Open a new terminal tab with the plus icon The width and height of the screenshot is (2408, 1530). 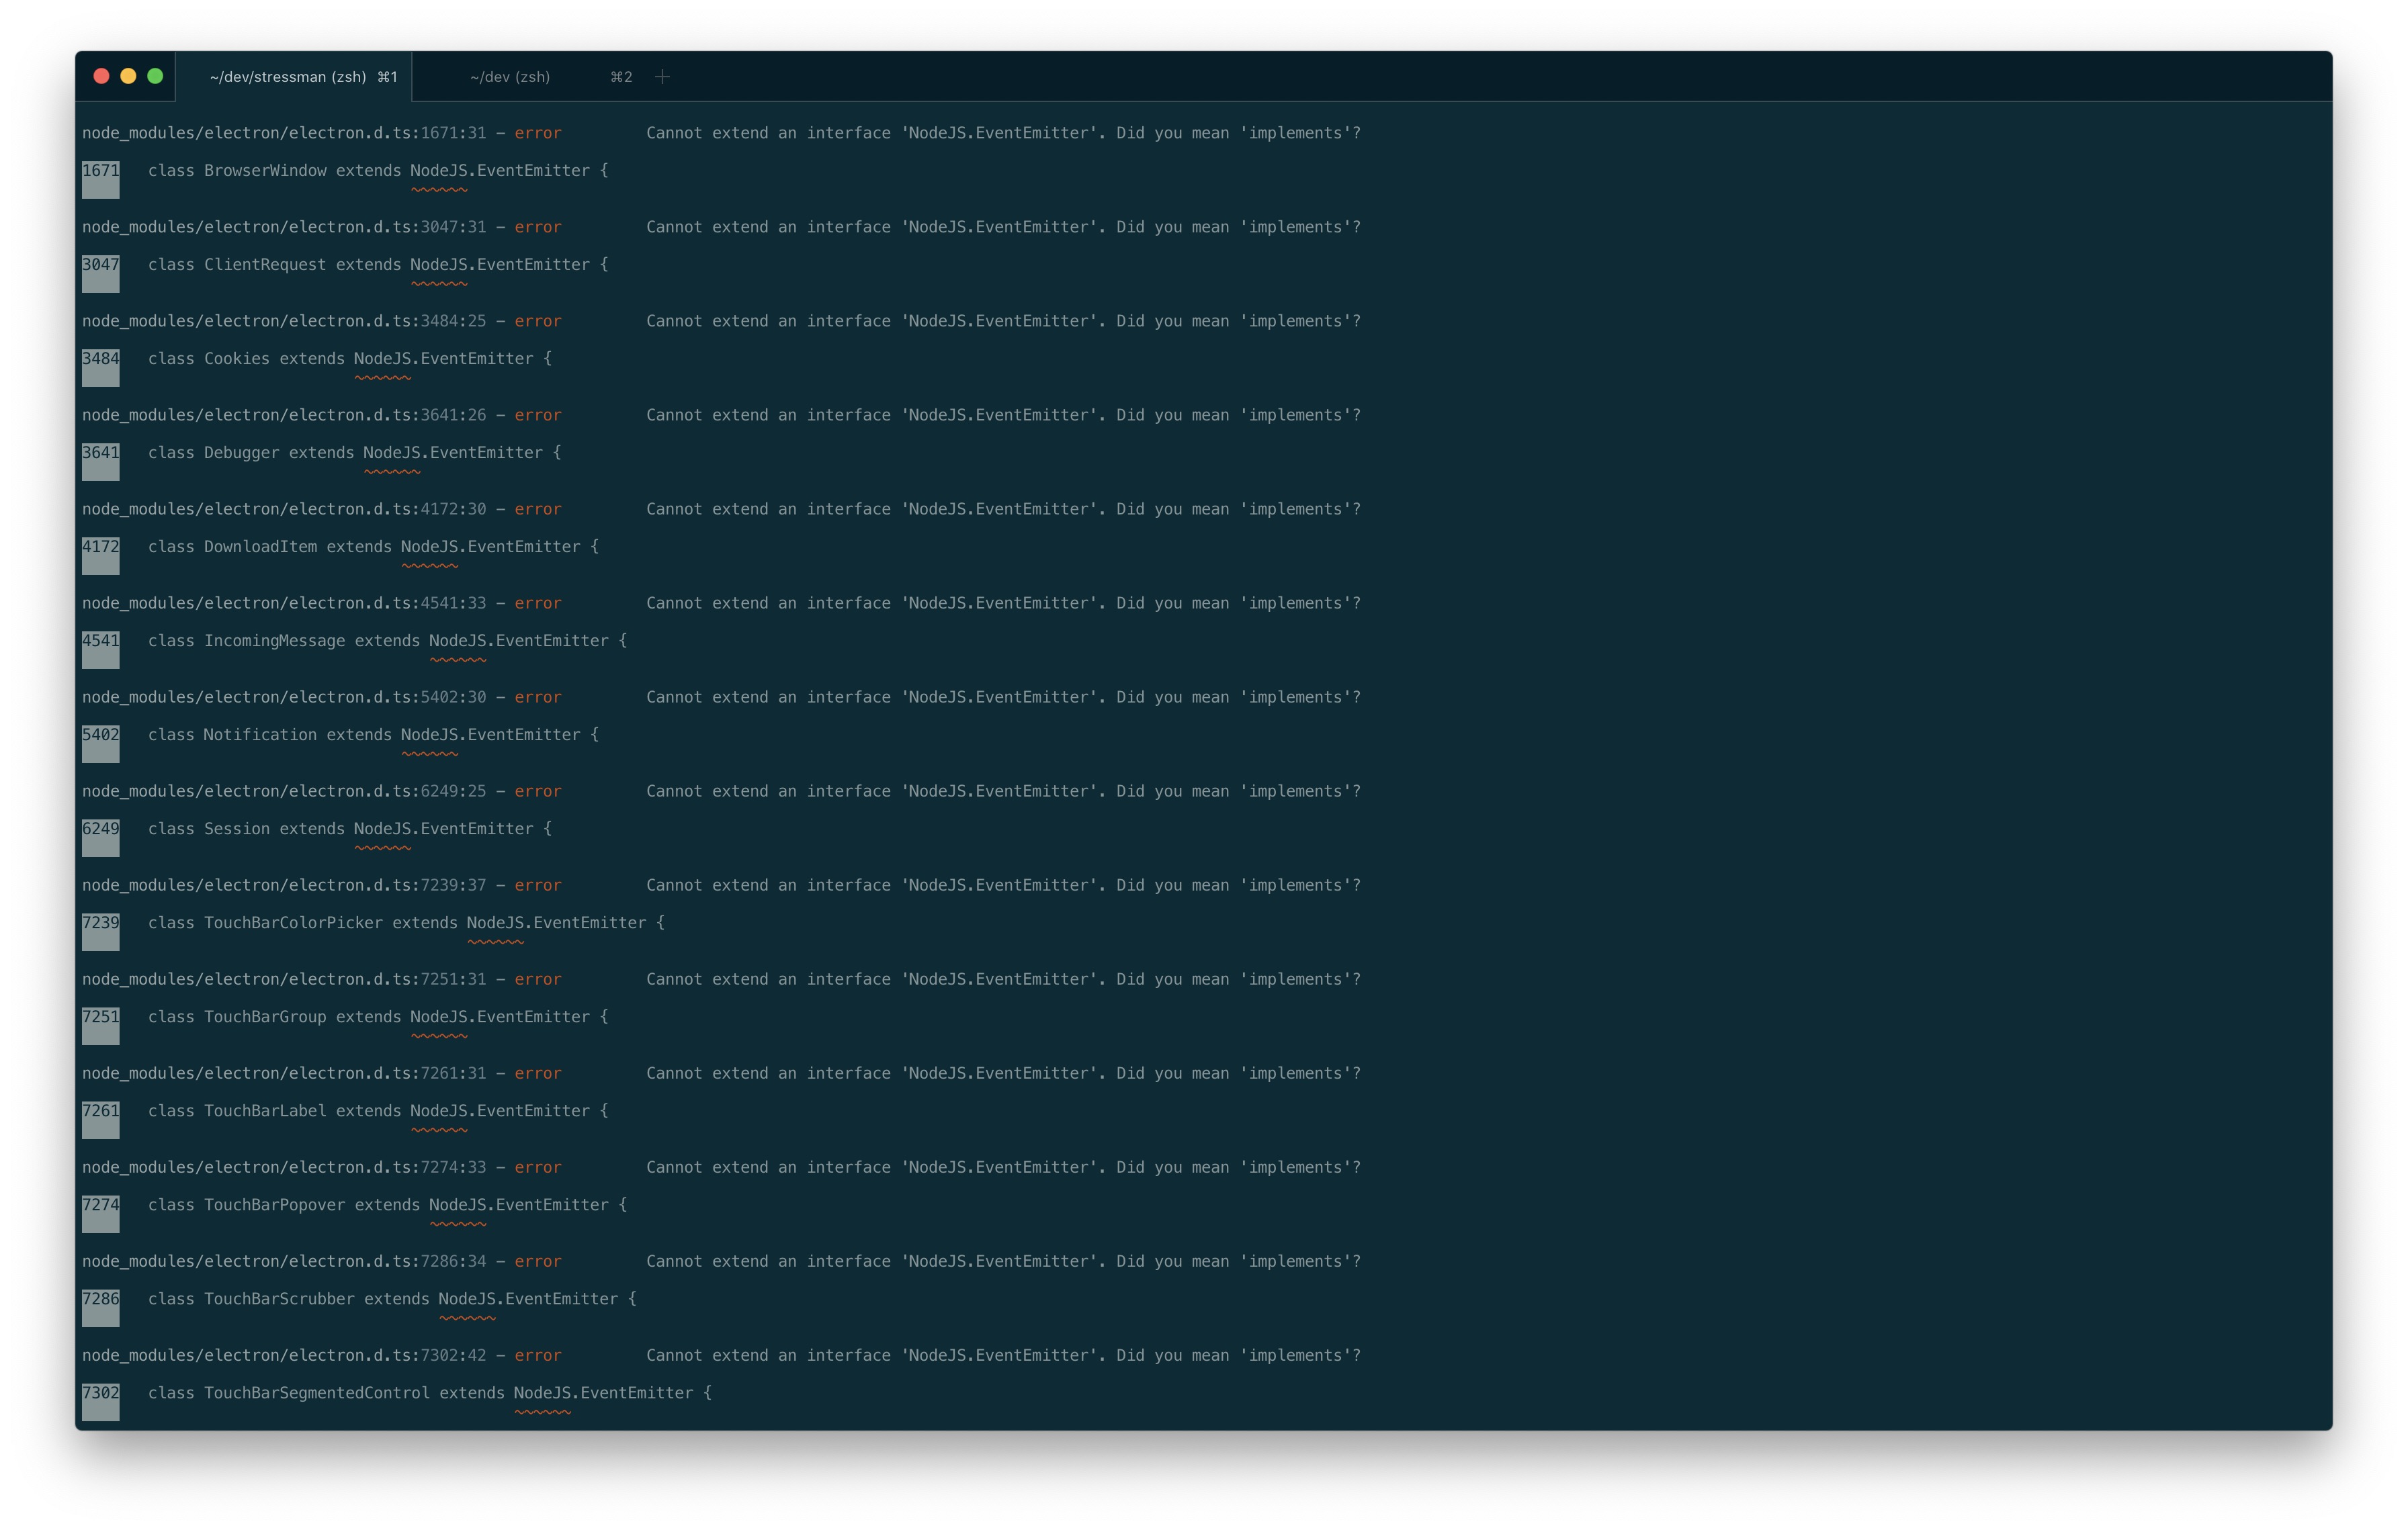(662, 76)
